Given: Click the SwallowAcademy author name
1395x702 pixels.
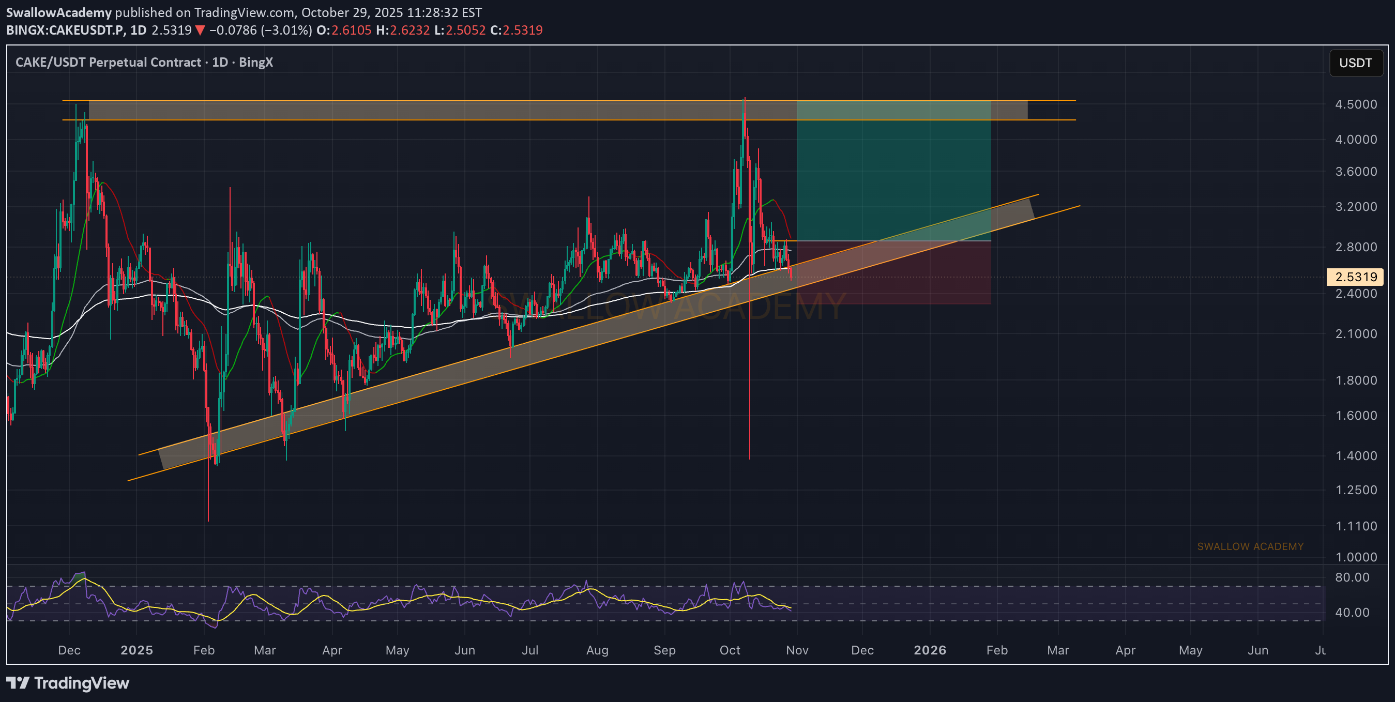Looking at the screenshot, I should tap(58, 12).
